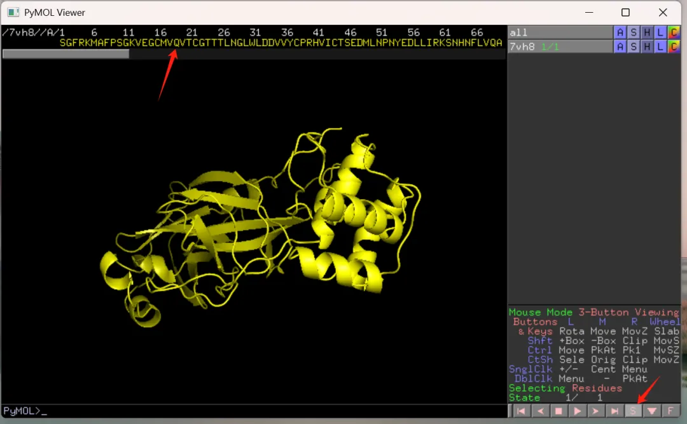Rewind to the first frame
Image resolution: width=687 pixels, height=424 pixels.
[x=521, y=411]
